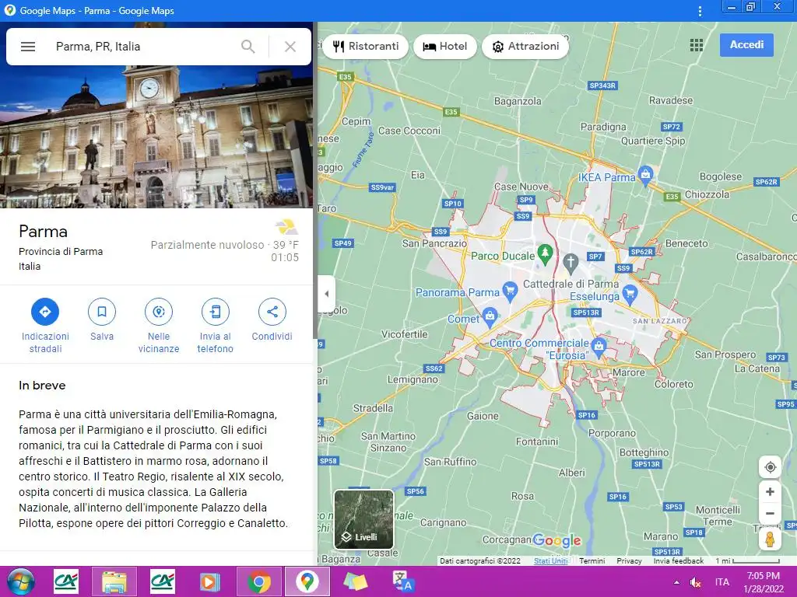The image size is (797, 597).
Task: Select the Centro Commerciale Eurosia pin
Action: pos(599,347)
